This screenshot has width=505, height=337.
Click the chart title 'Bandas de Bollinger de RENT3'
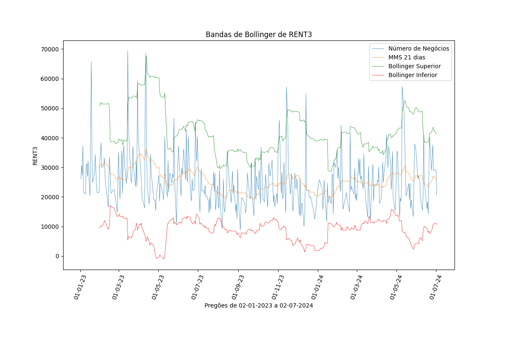[x=259, y=35]
